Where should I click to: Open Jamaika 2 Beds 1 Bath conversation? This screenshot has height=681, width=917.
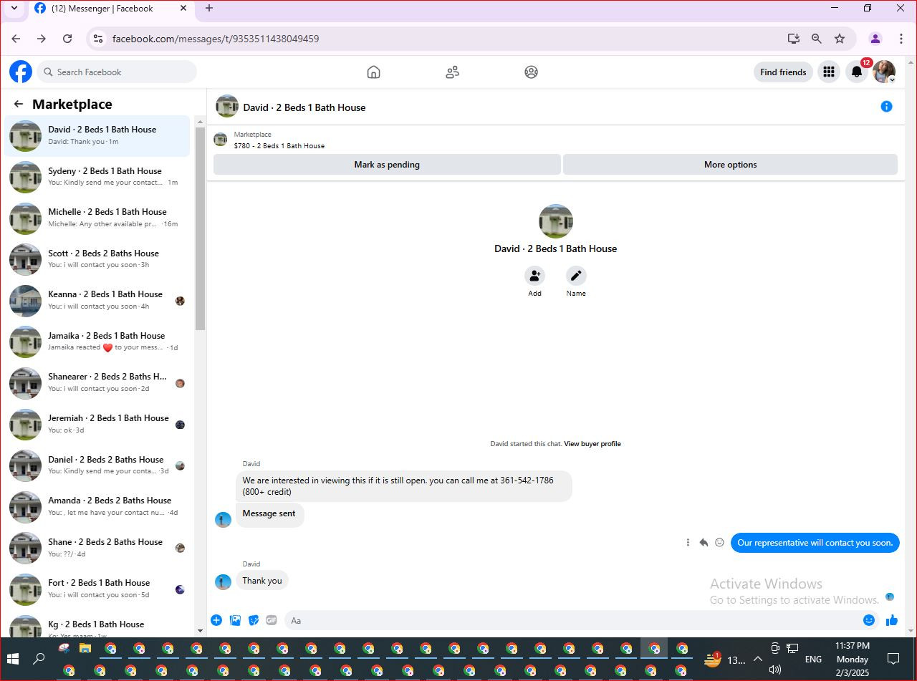click(97, 342)
